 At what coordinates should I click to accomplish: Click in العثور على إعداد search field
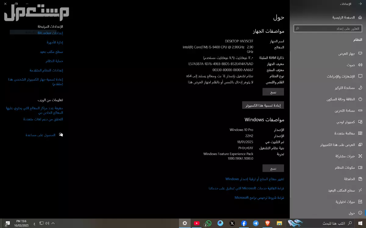tap(328, 29)
